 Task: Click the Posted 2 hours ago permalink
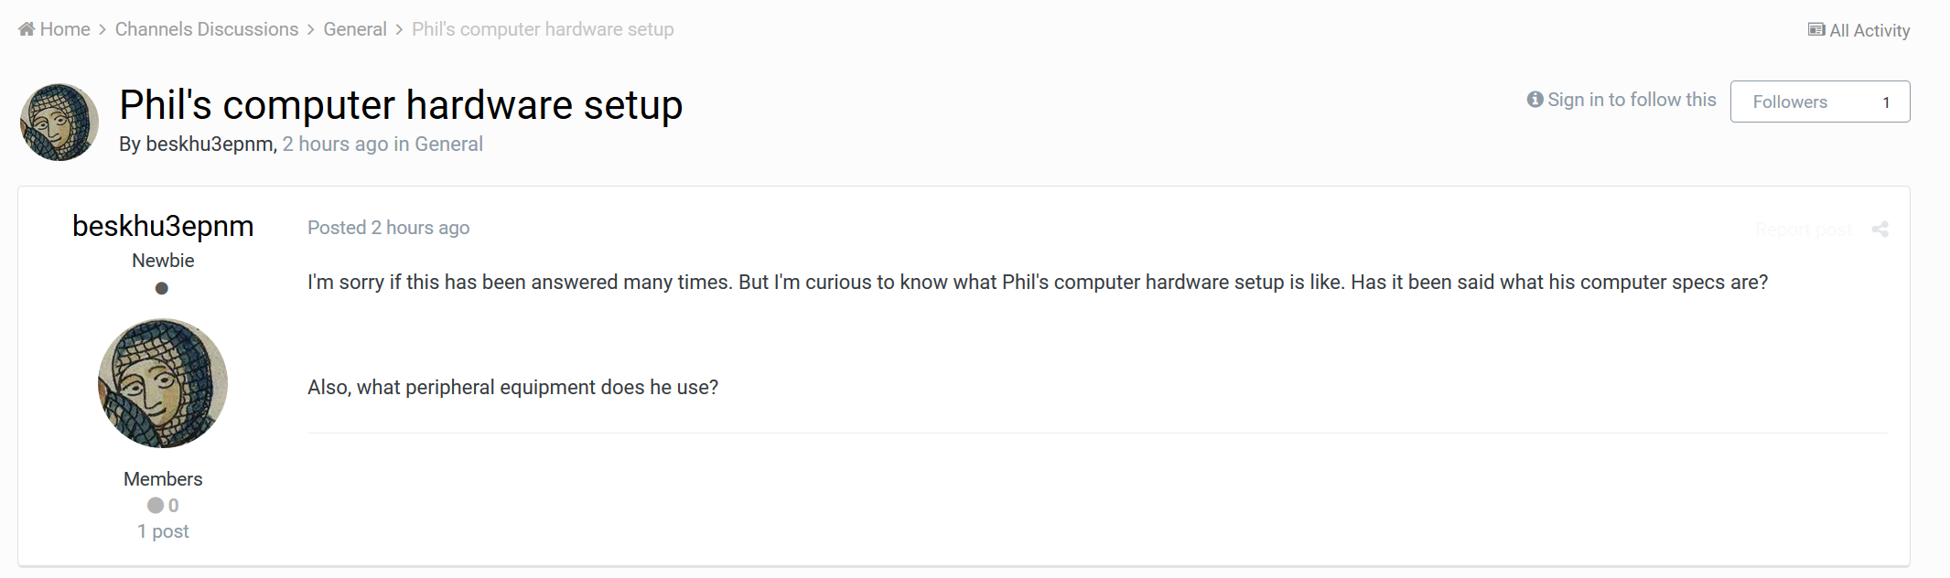click(x=389, y=228)
